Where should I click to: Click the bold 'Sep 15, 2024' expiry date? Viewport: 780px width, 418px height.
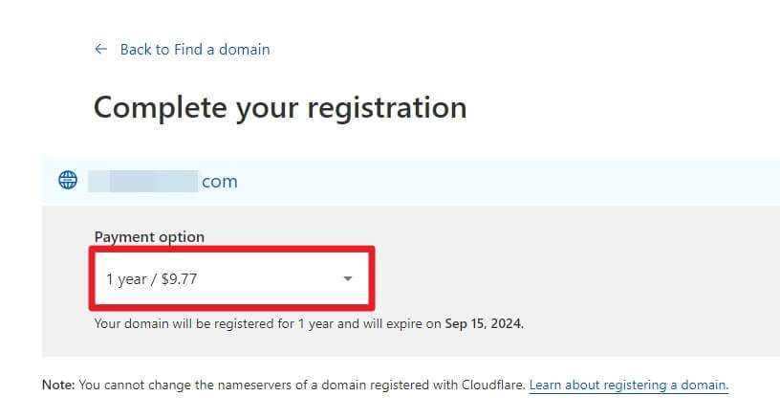click(484, 323)
